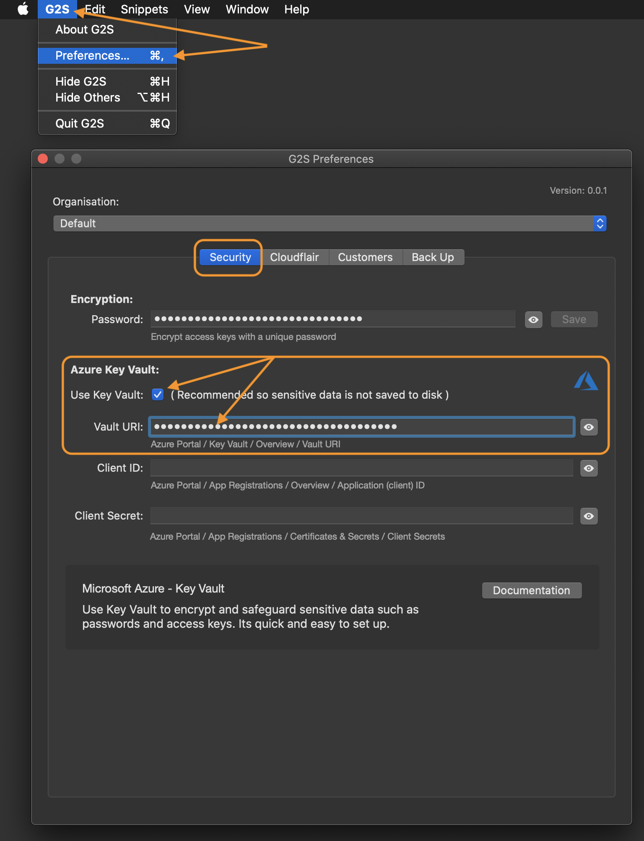Choose Quit G2S menu entry
The image size is (644, 841).
(107, 123)
